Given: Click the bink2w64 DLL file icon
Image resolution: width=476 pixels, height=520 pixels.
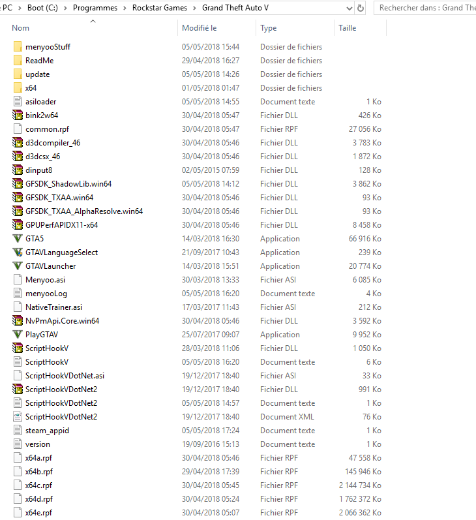Looking at the screenshot, I should pyautogui.click(x=18, y=115).
